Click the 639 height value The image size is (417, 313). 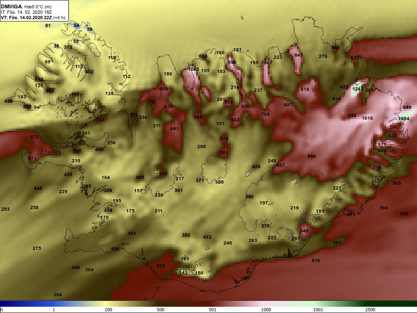click(168, 106)
